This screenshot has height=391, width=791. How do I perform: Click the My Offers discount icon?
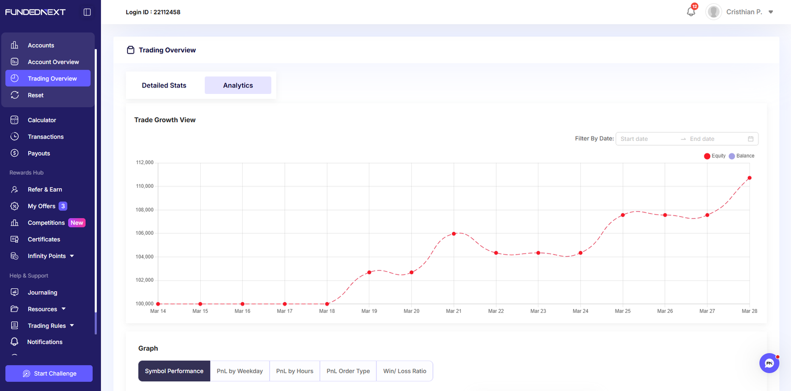[x=14, y=206]
